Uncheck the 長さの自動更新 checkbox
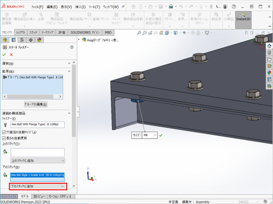Image resolution: width=273 pixels, height=204 pixels. 4,138
